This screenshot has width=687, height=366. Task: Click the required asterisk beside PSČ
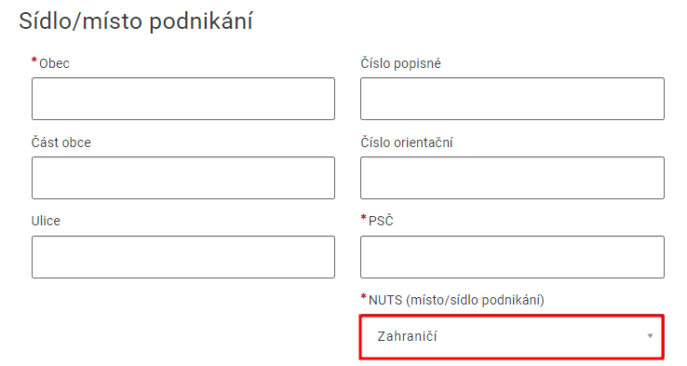click(363, 218)
